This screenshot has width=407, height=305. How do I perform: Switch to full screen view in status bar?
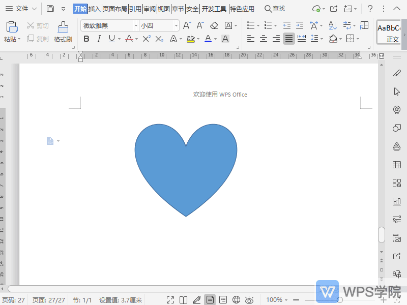click(x=171, y=299)
